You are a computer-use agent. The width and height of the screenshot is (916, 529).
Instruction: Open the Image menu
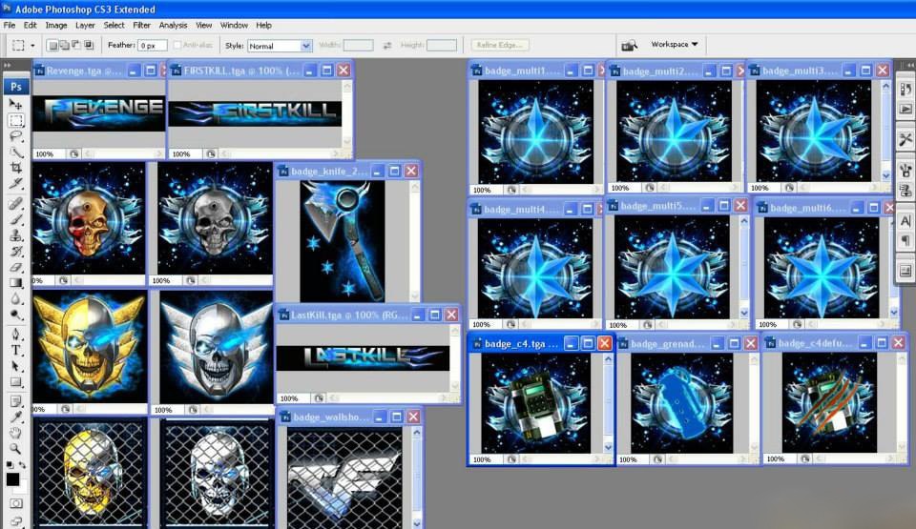pyautogui.click(x=56, y=25)
